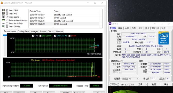The width and height of the screenshot is (173, 93).
Task: Click the Test Started time value field
Action: tap(60, 86)
